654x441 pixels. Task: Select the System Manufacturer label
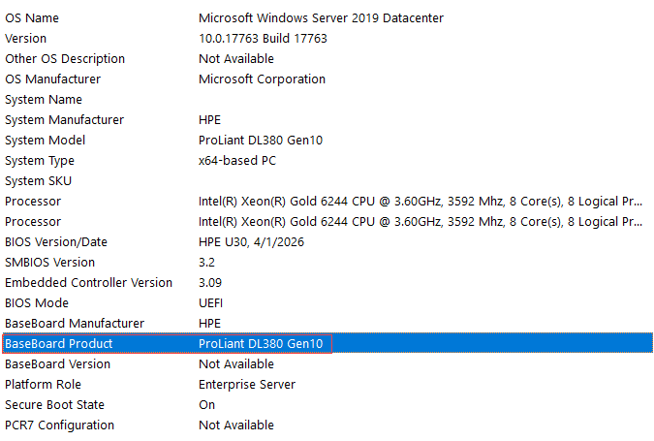64,120
